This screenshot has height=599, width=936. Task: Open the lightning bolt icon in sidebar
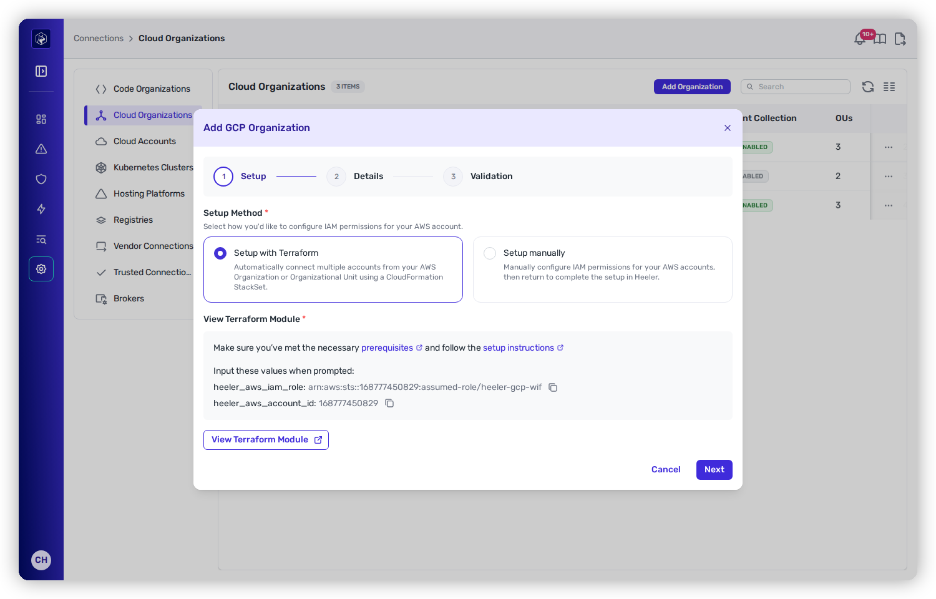[41, 209]
